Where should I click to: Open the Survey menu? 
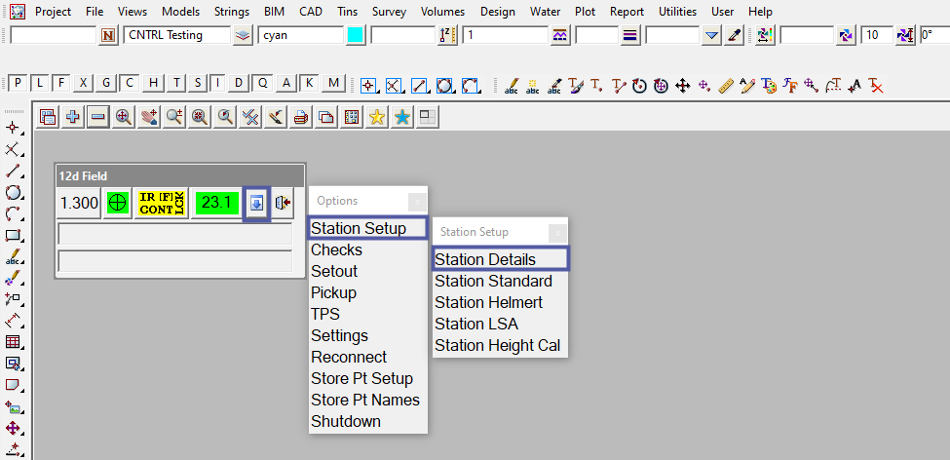pyautogui.click(x=389, y=12)
